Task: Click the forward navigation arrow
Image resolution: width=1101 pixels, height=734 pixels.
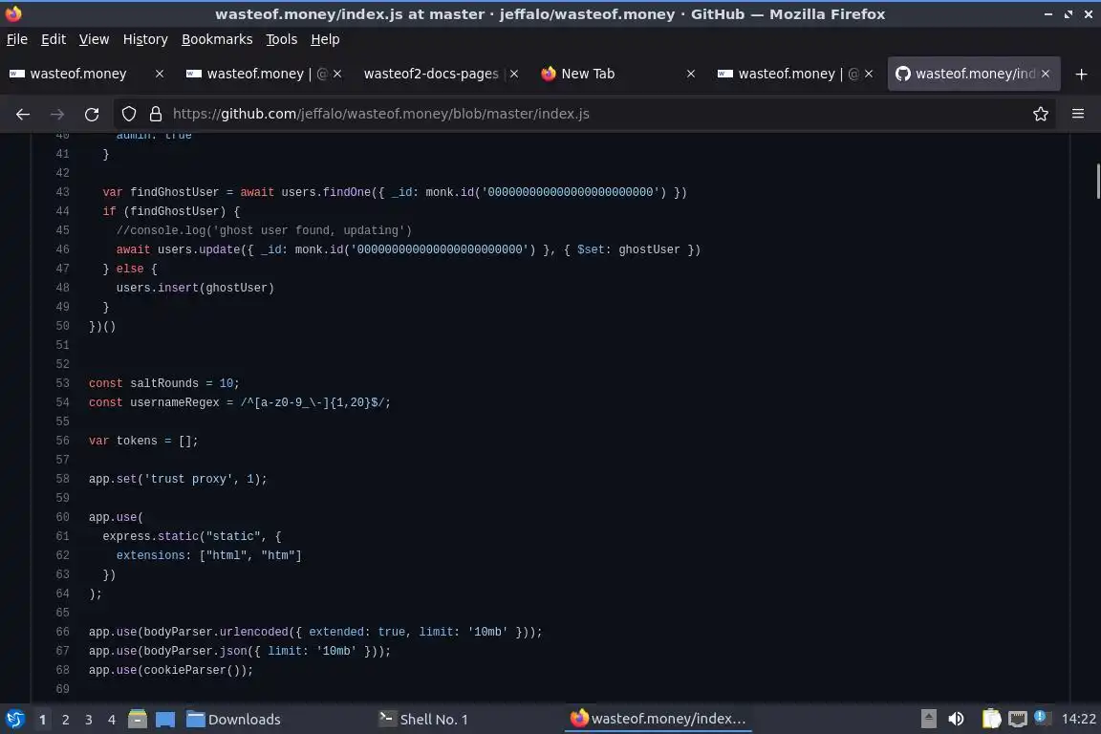Action: [x=57, y=114]
